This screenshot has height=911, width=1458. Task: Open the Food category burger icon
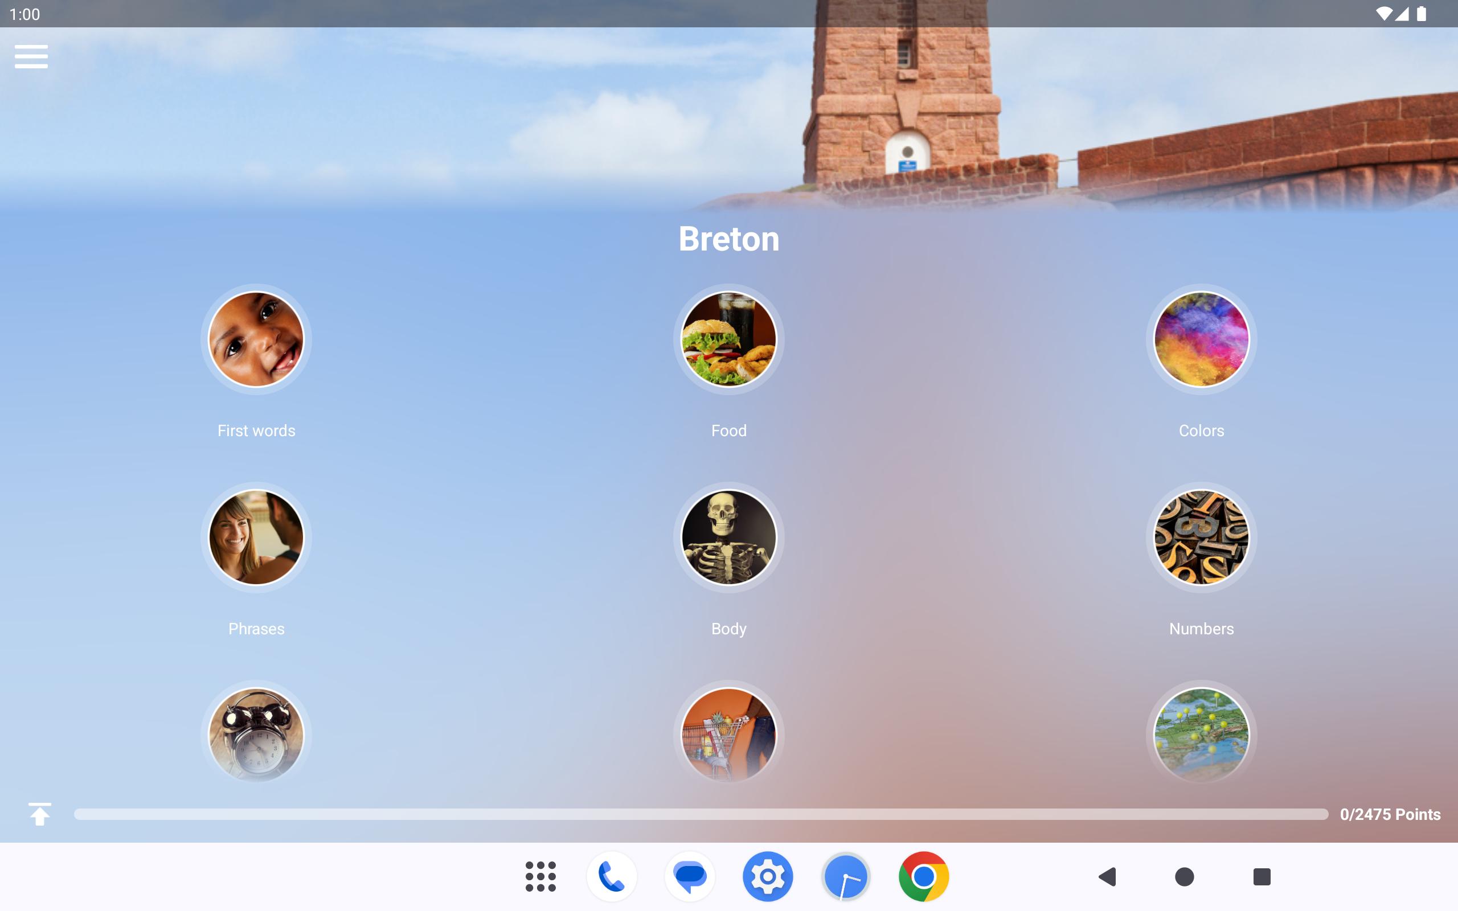tap(728, 339)
